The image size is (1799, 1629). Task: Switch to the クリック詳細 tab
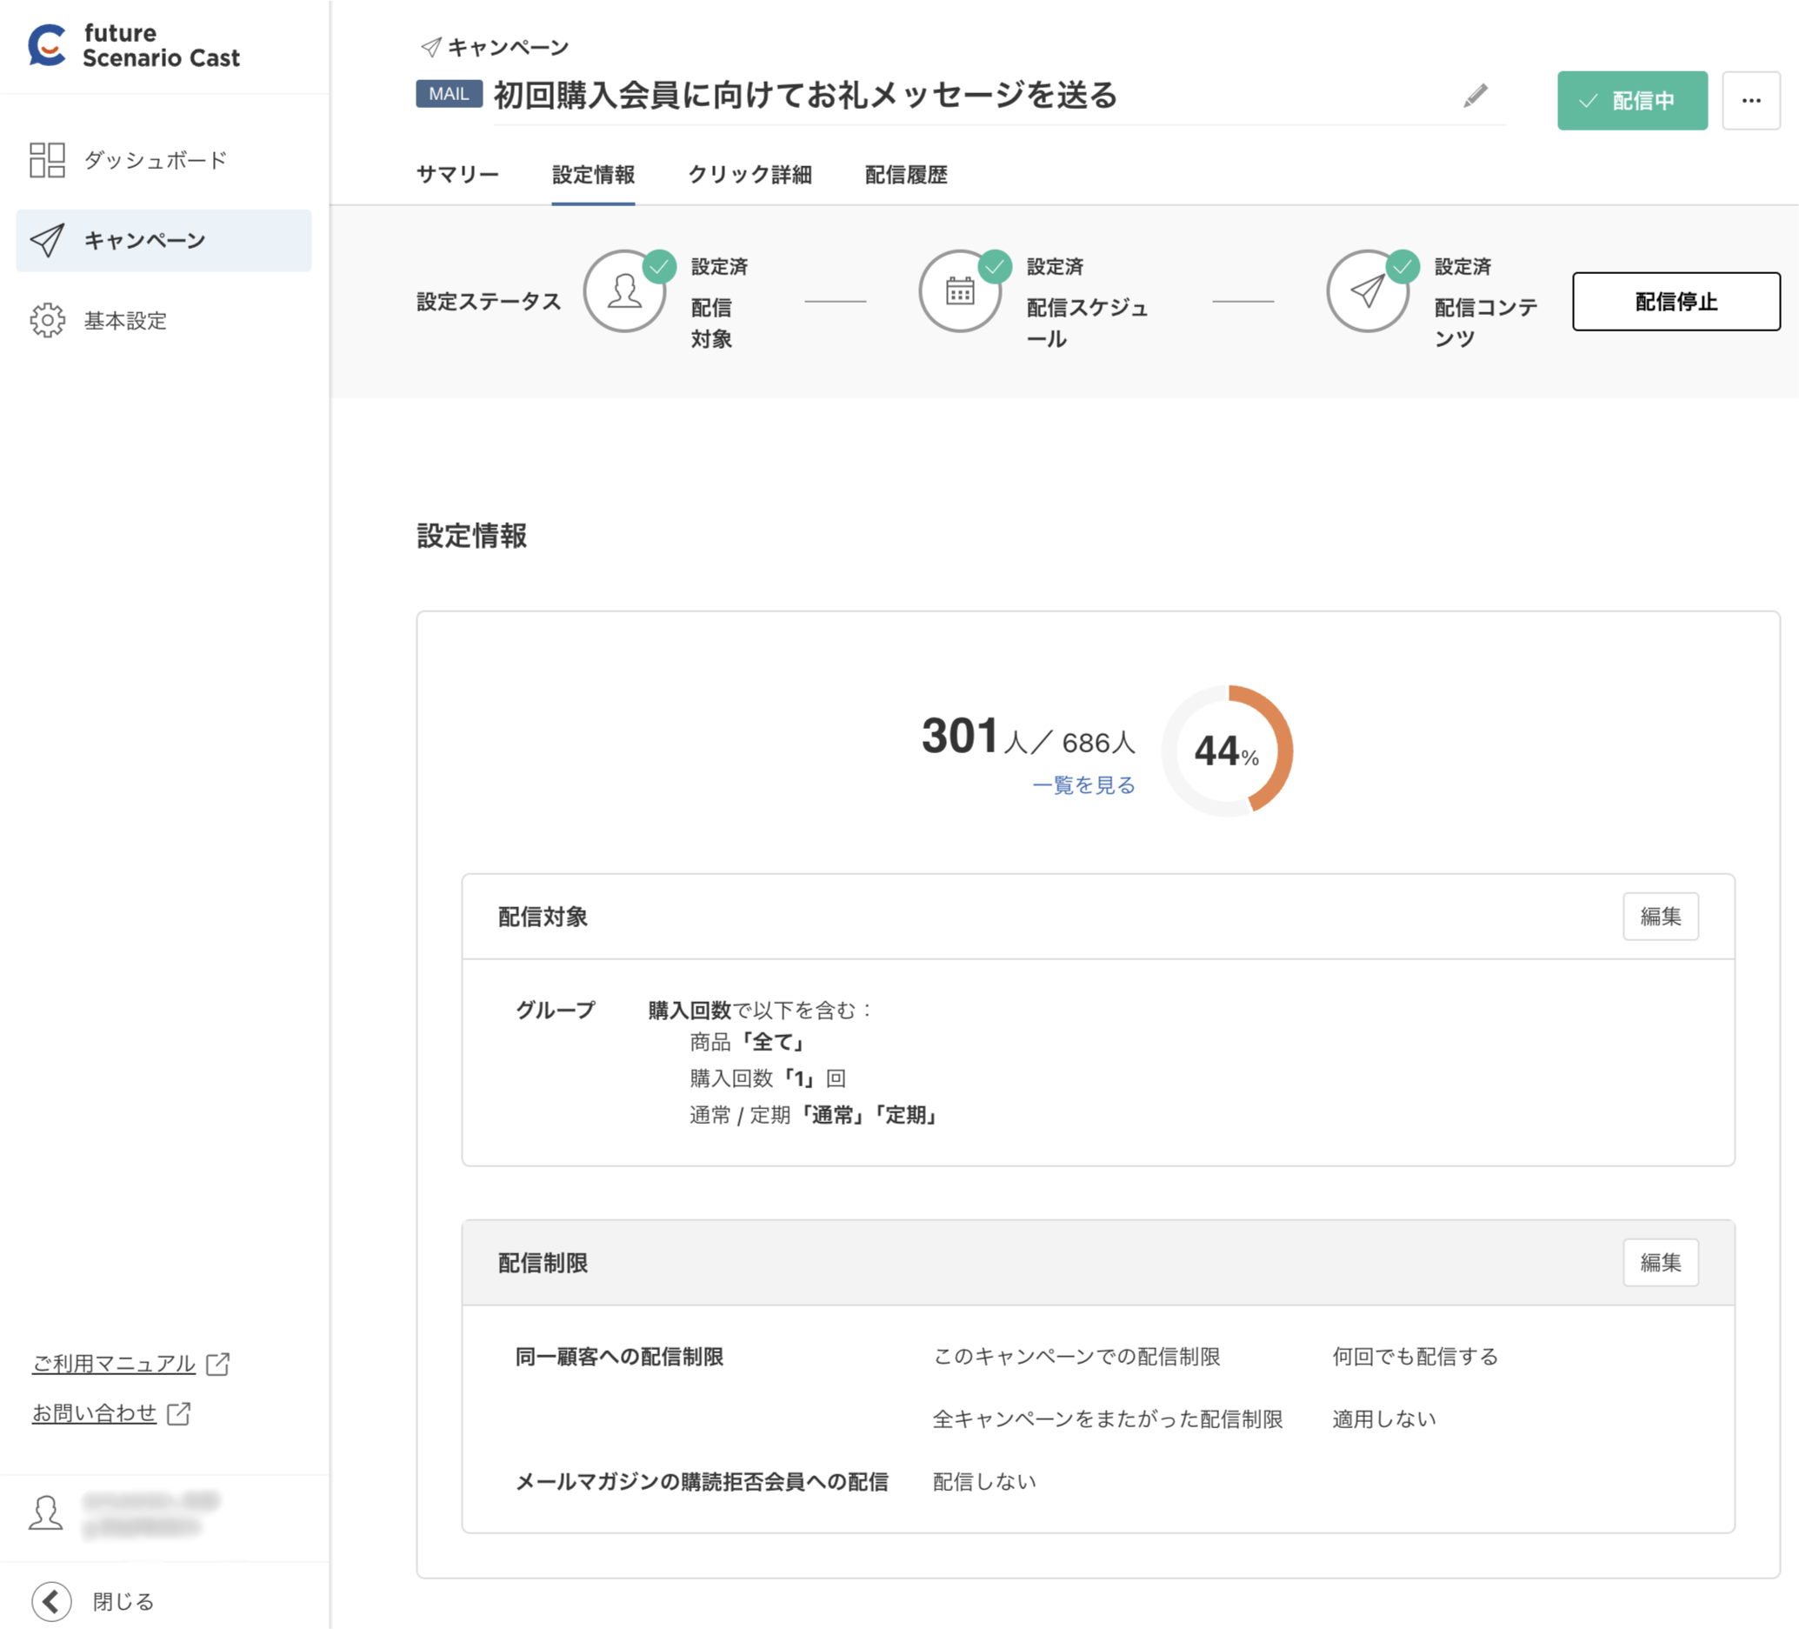tap(750, 175)
